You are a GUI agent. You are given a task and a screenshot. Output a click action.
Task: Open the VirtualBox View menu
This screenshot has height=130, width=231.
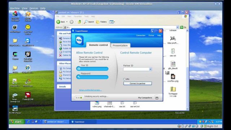[x=25, y=8]
